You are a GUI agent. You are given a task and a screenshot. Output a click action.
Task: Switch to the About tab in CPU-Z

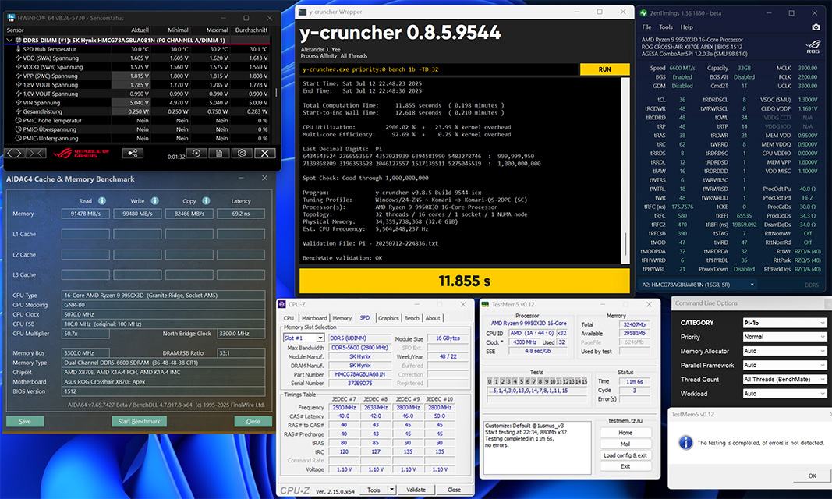433,318
